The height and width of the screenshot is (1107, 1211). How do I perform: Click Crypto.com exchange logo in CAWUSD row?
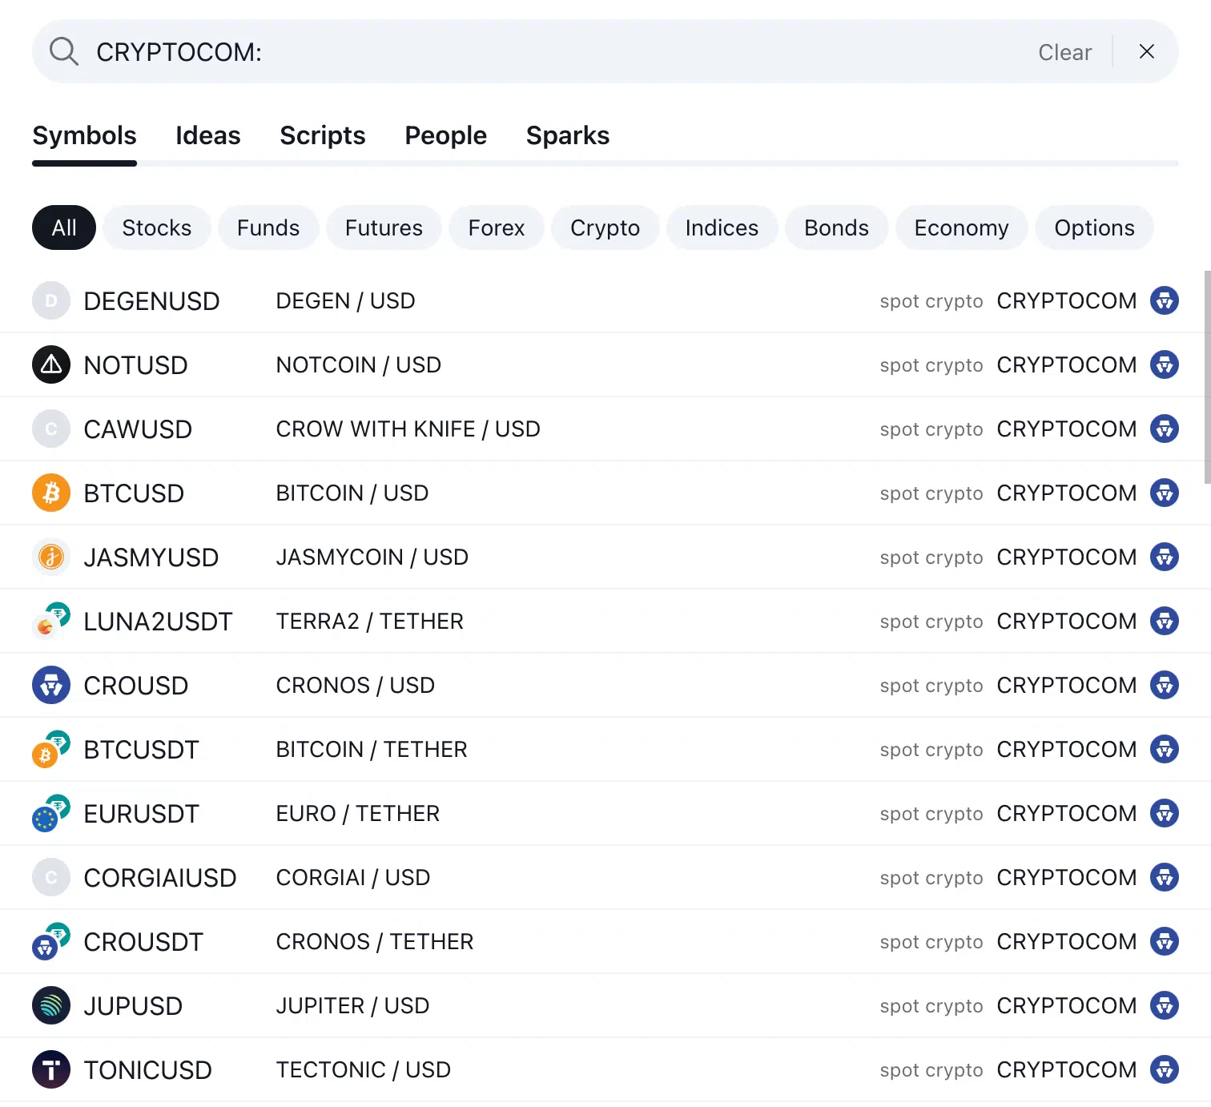tap(1164, 429)
